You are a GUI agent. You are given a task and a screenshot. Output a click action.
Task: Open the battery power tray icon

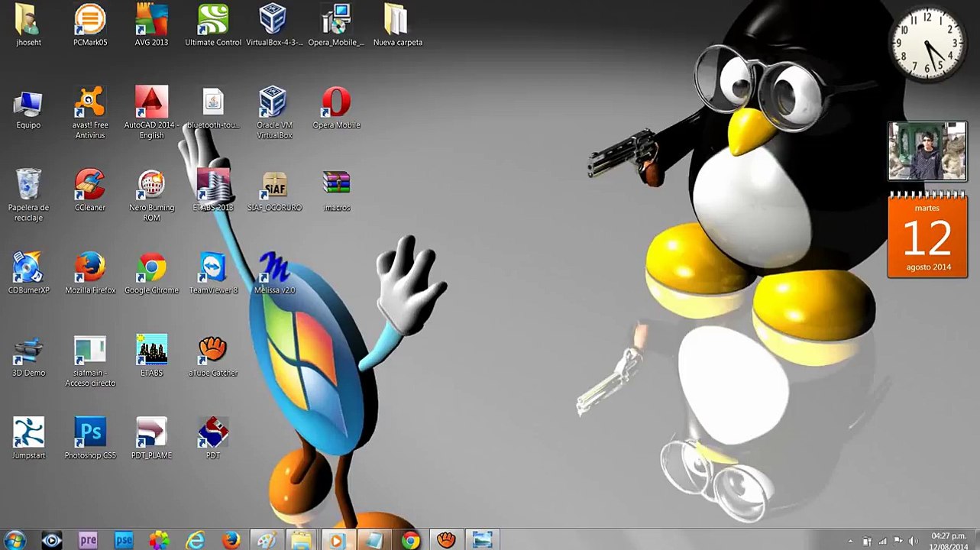click(867, 542)
